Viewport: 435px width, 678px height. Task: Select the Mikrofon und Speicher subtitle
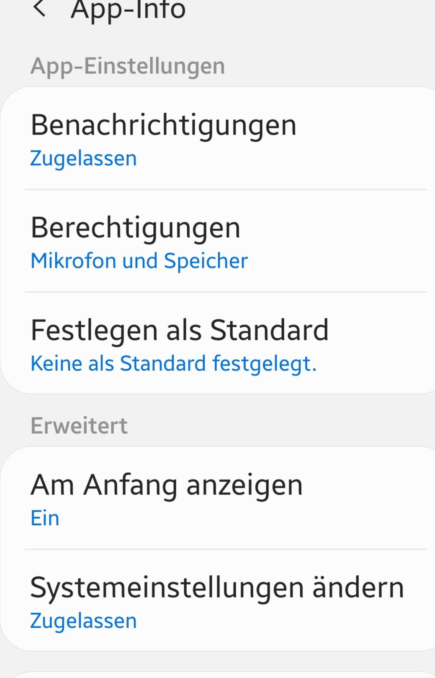click(x=139, y=261)
